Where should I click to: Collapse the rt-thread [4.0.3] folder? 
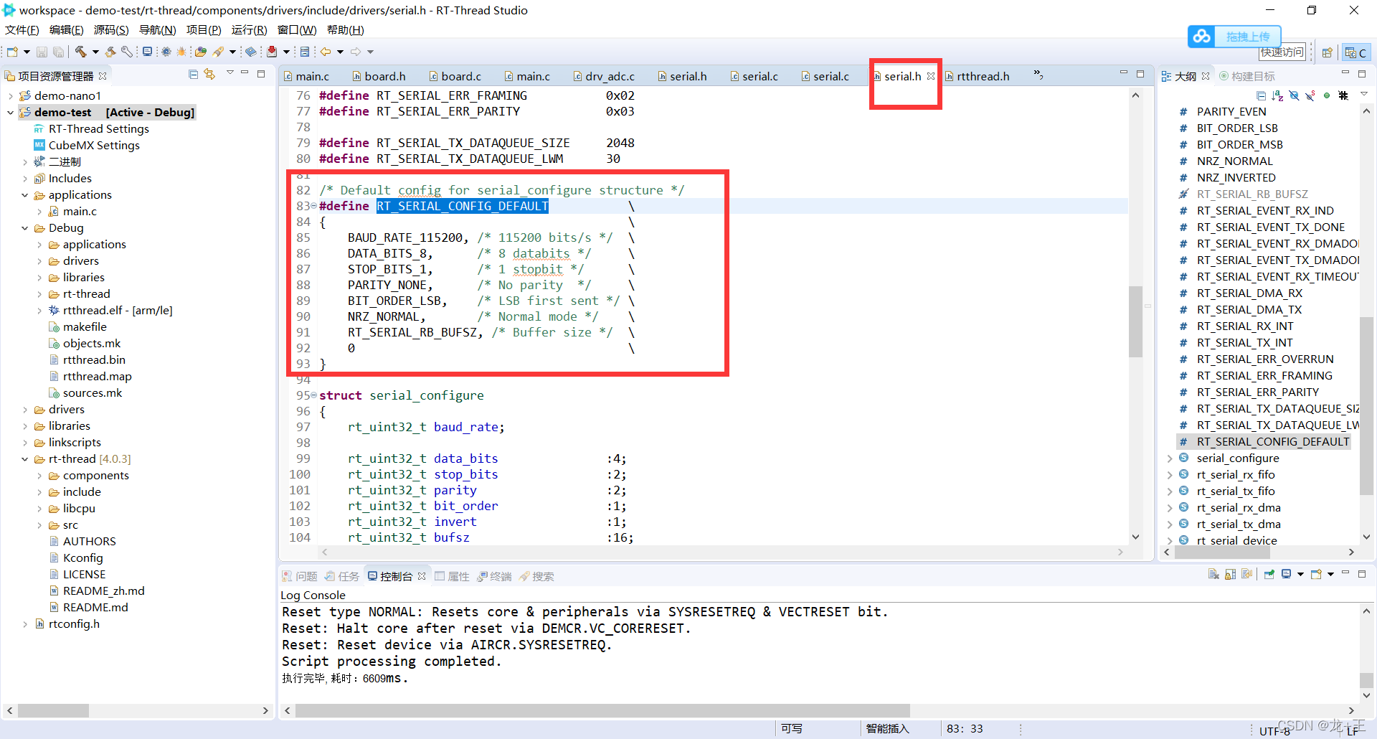tap(25, 459)
